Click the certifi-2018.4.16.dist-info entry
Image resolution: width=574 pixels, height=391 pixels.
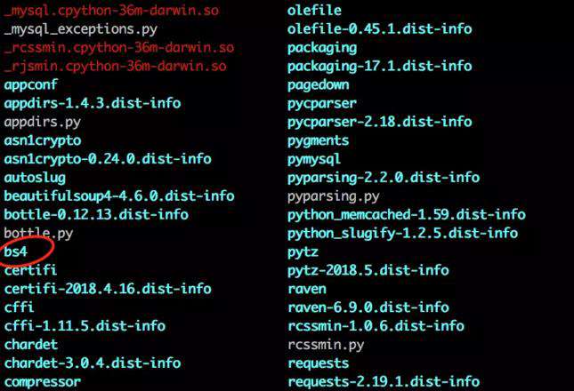click(108, 289)
